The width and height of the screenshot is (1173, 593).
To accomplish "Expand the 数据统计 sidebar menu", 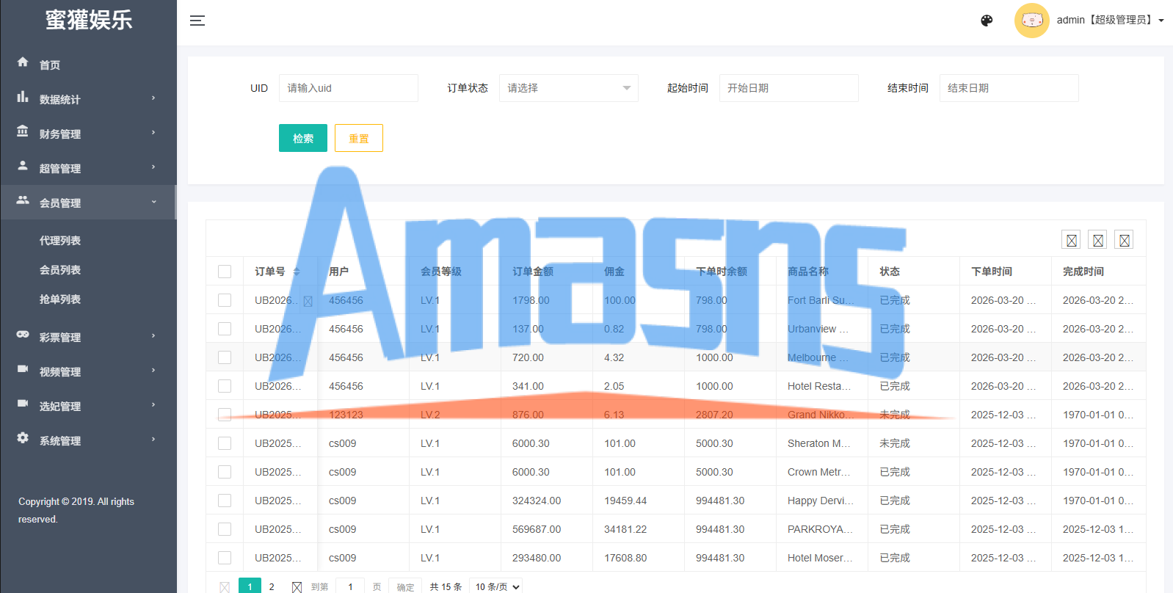I will (x=88, y=99).
